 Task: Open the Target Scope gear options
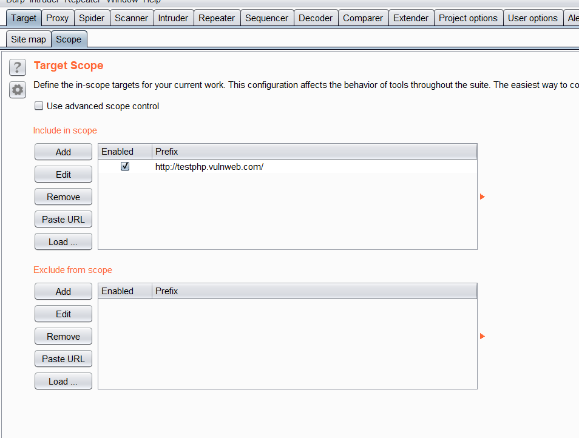click(18, 90)
